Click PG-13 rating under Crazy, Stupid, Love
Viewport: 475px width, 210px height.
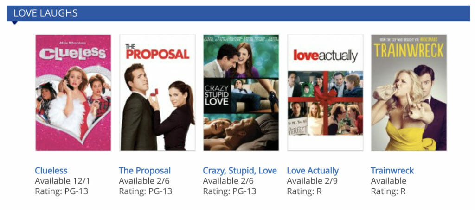(244, 191)
